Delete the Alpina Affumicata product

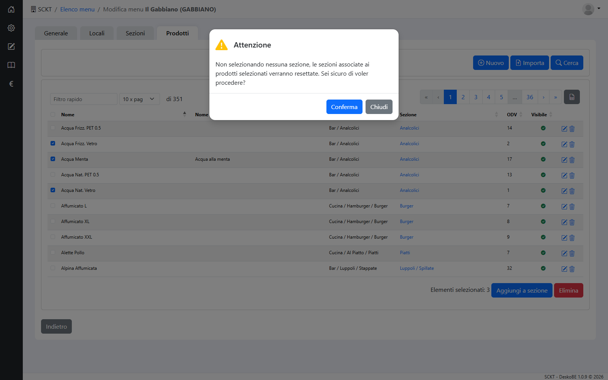572,269
